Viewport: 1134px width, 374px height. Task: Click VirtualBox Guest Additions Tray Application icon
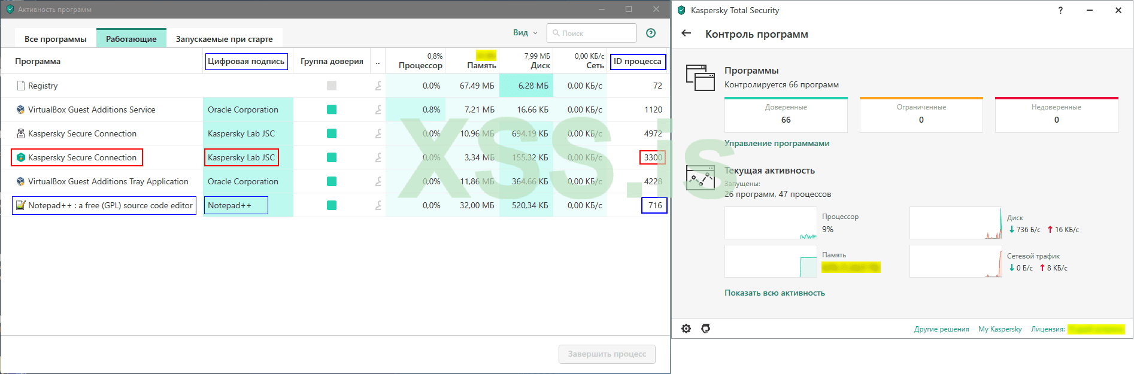(21, 181)
